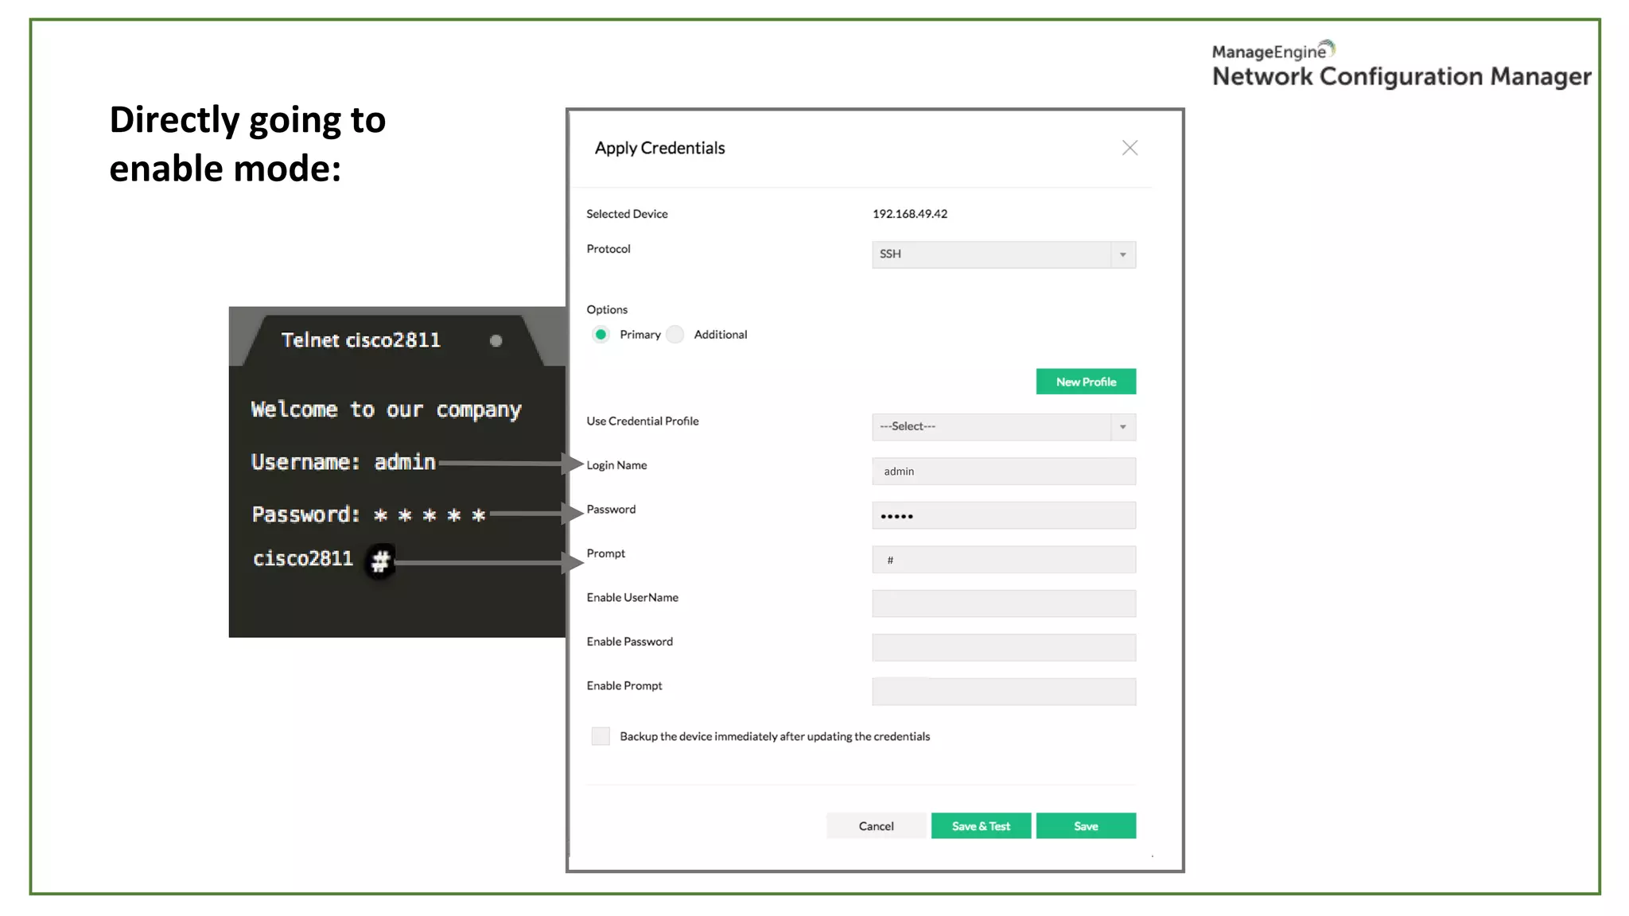
Task: Click the Protocol dropdown arrow
Action: (1123, 254)
